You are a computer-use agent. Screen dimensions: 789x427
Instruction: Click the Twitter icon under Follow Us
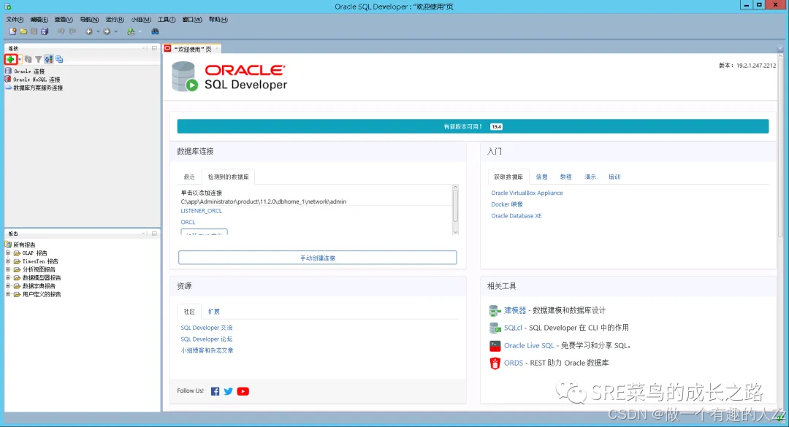point(229,391)
